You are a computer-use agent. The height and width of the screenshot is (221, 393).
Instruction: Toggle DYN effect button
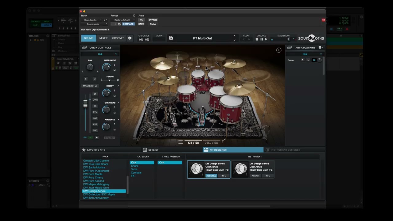point(95,112)
